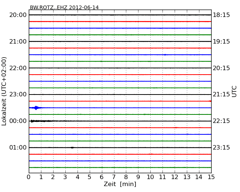
Task: Click the vertical UTC axis label
Action: click(234, 92)
